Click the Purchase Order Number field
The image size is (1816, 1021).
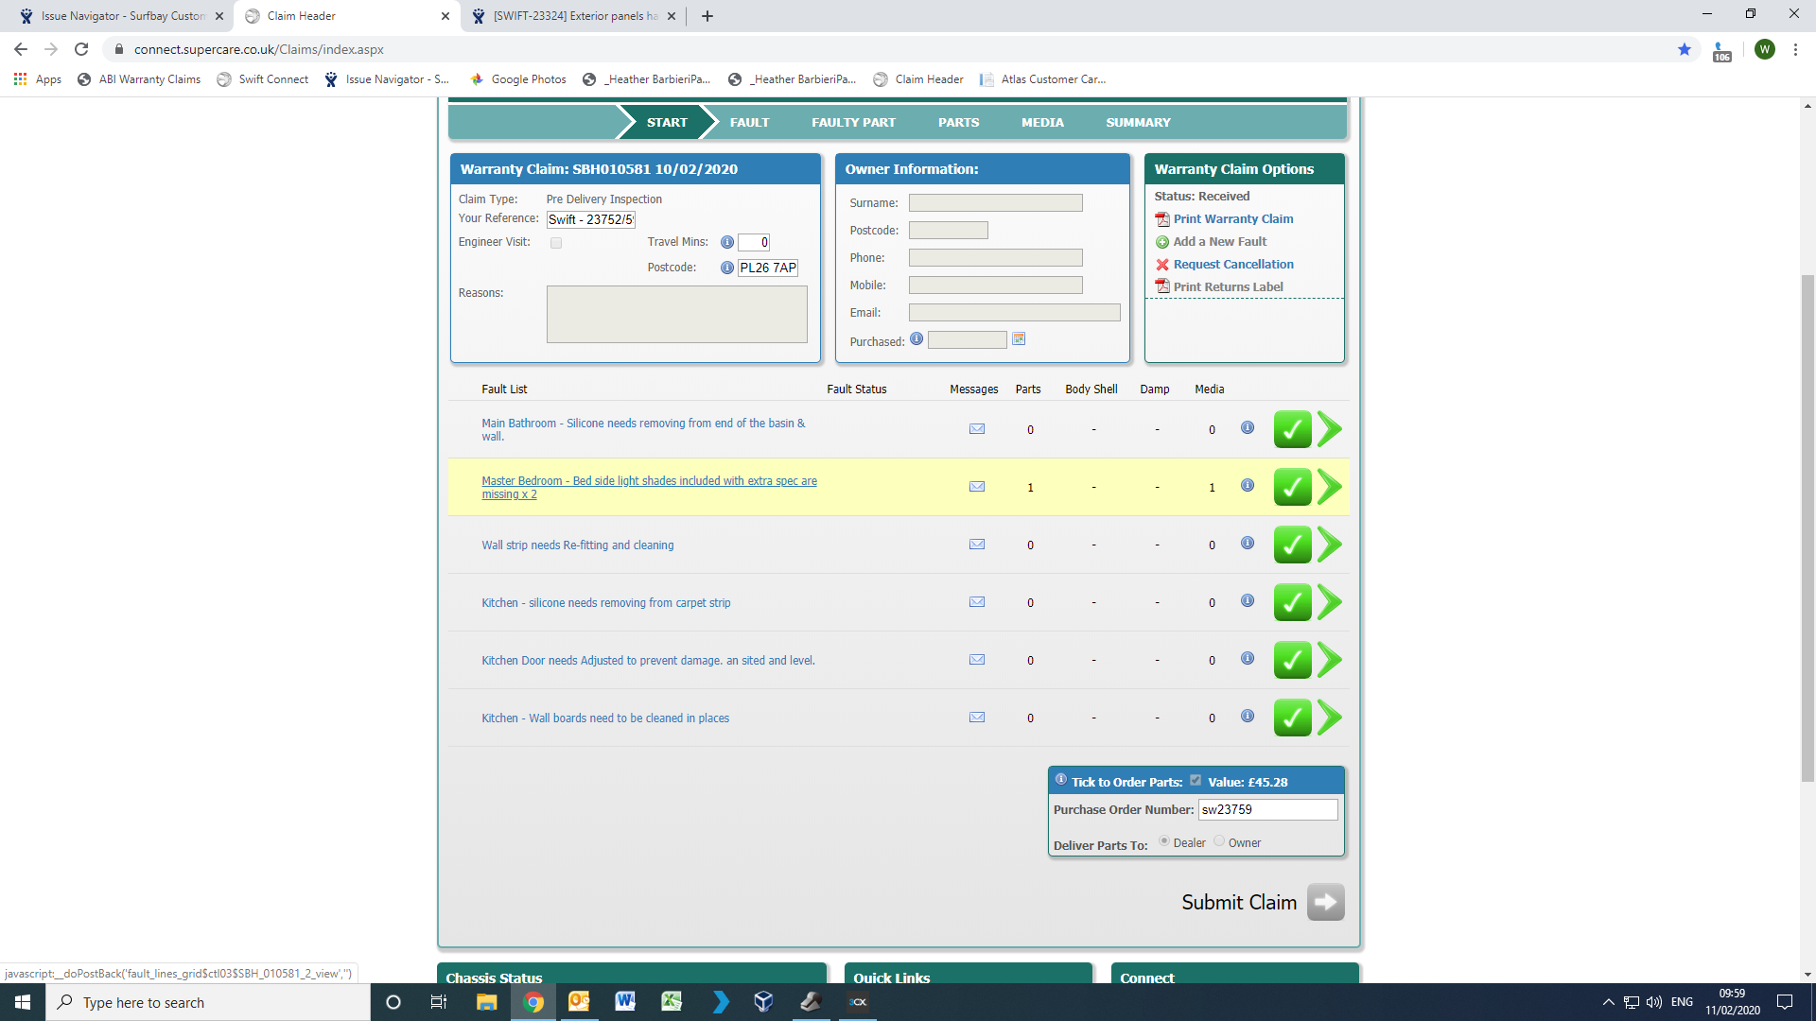pos(1267,810)
